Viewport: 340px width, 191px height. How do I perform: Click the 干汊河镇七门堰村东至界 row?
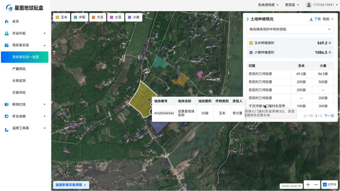[290, 106]
